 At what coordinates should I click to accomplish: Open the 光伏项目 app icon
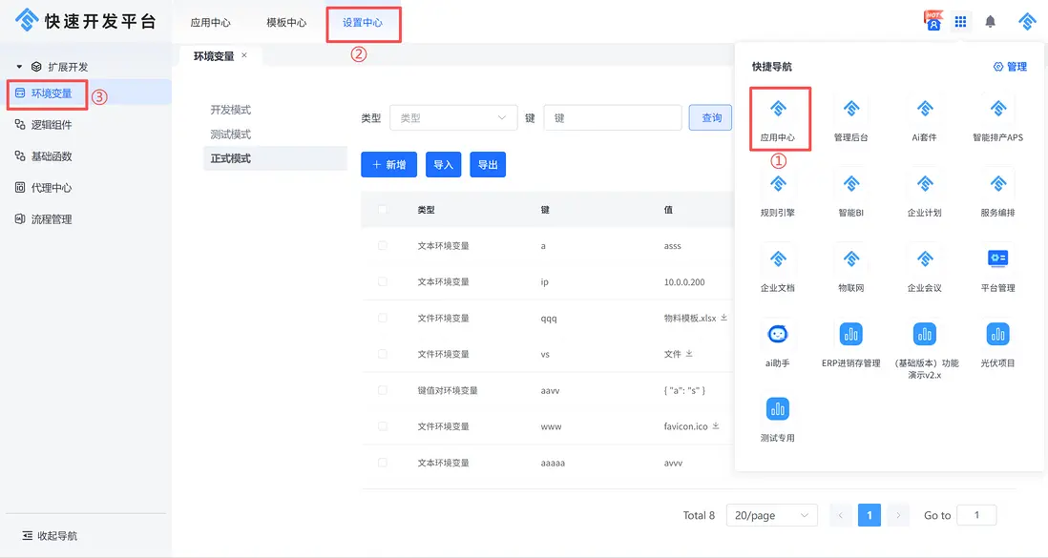point(997,334)
